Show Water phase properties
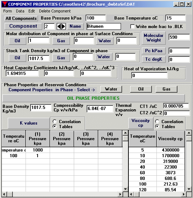The image size is (193, 198). [111, 89]
